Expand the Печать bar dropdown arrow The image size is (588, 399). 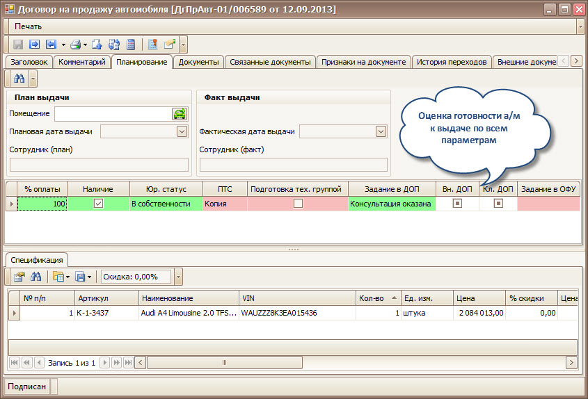coord(580,26)
